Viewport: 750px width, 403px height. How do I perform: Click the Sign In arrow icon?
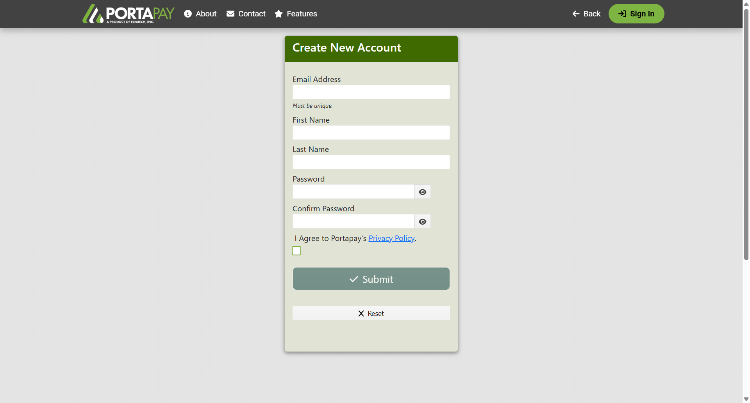[x=622, y=14]
